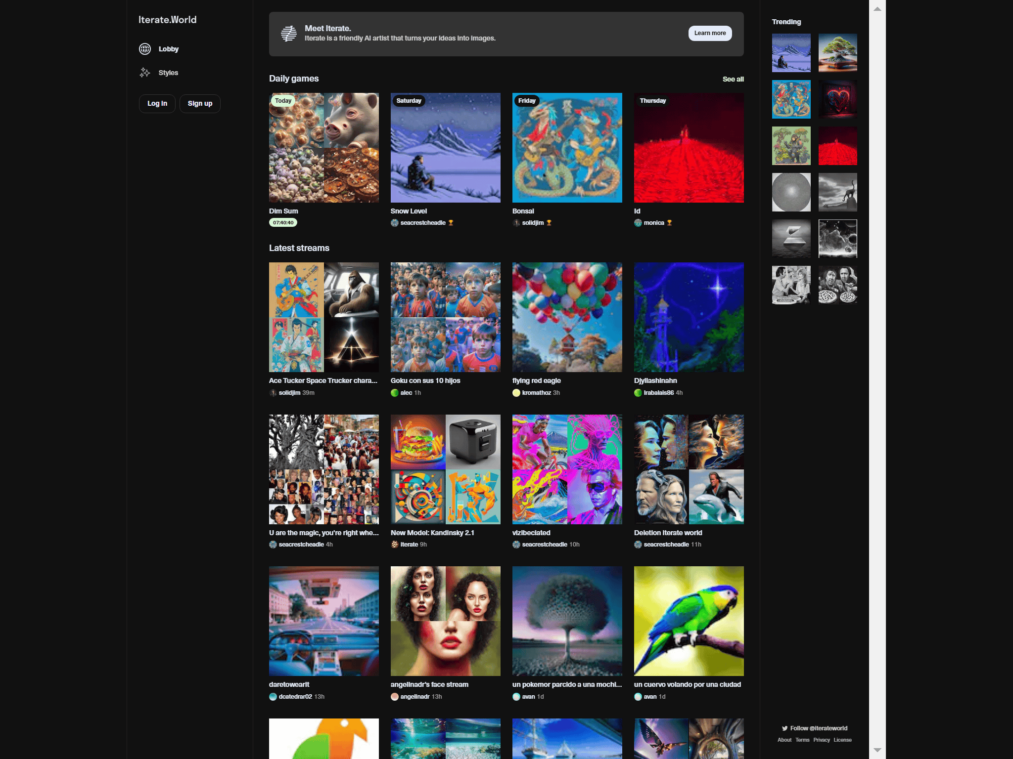This screenshot has height=759, width=1013.
Task: Click the Sign up button
Action: pos(200,104)
